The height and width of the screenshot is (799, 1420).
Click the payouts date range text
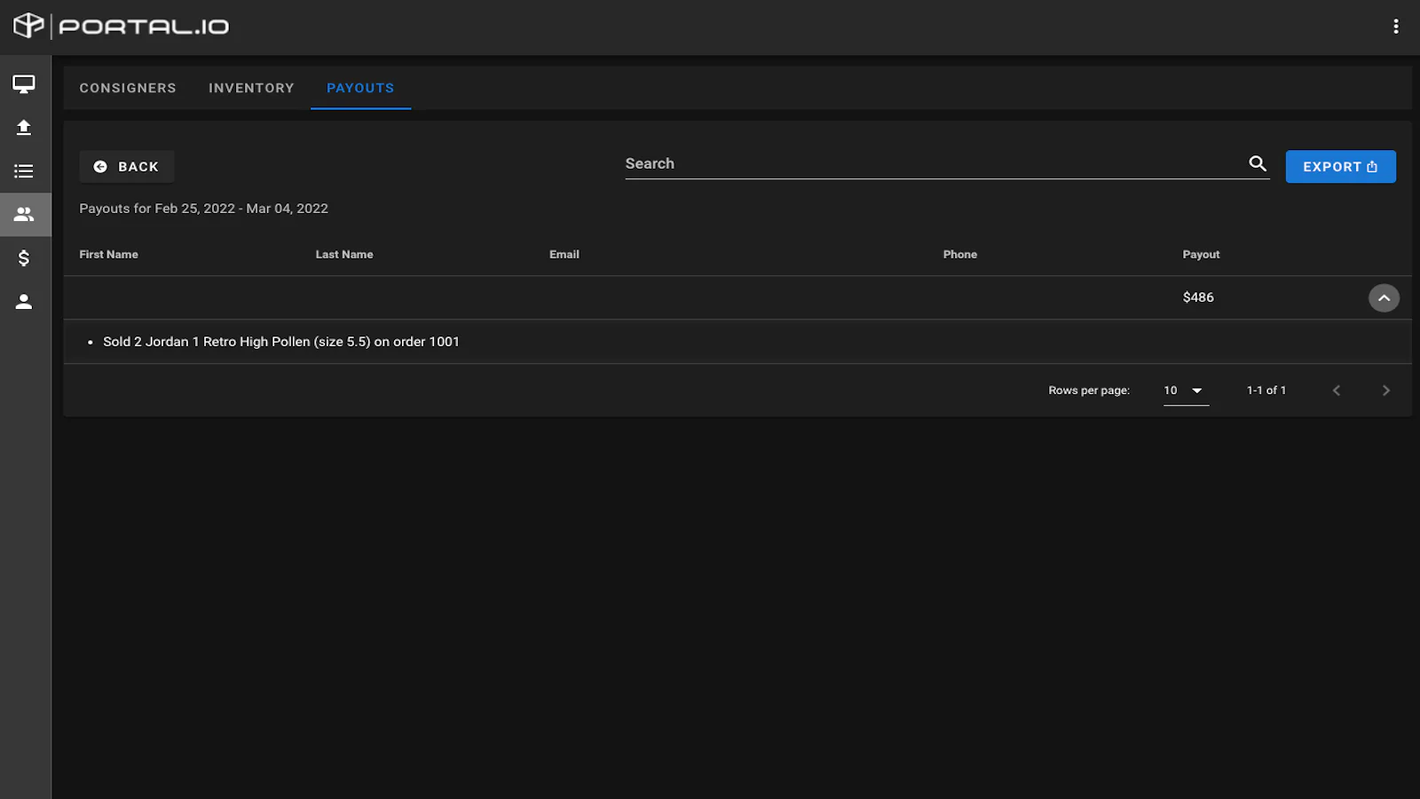203,209
